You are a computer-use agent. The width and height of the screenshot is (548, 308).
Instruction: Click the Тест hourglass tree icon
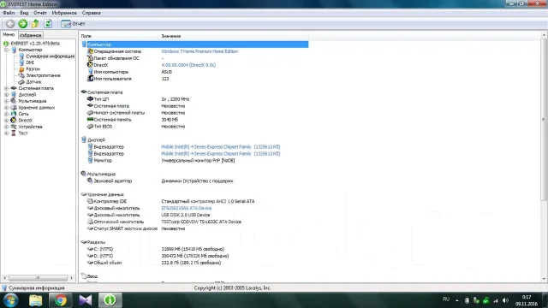click(x=14, y=133)
